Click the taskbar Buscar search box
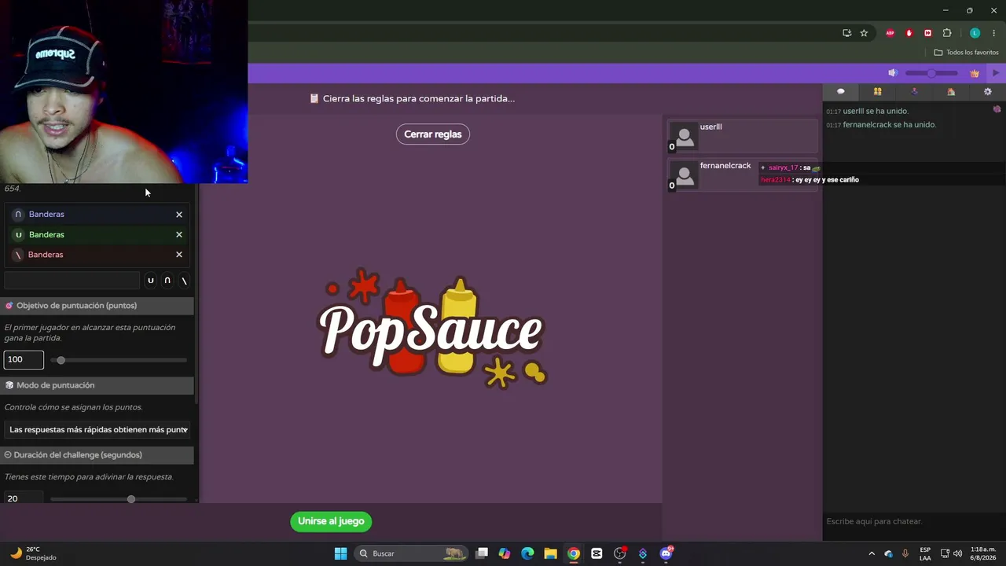The image size is (1006, 566). [411, 553]
